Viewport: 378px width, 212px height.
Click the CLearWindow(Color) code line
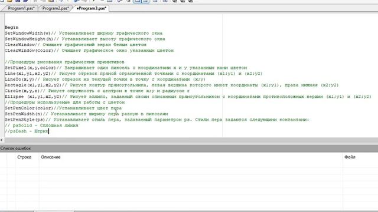[x=89, y=51]
